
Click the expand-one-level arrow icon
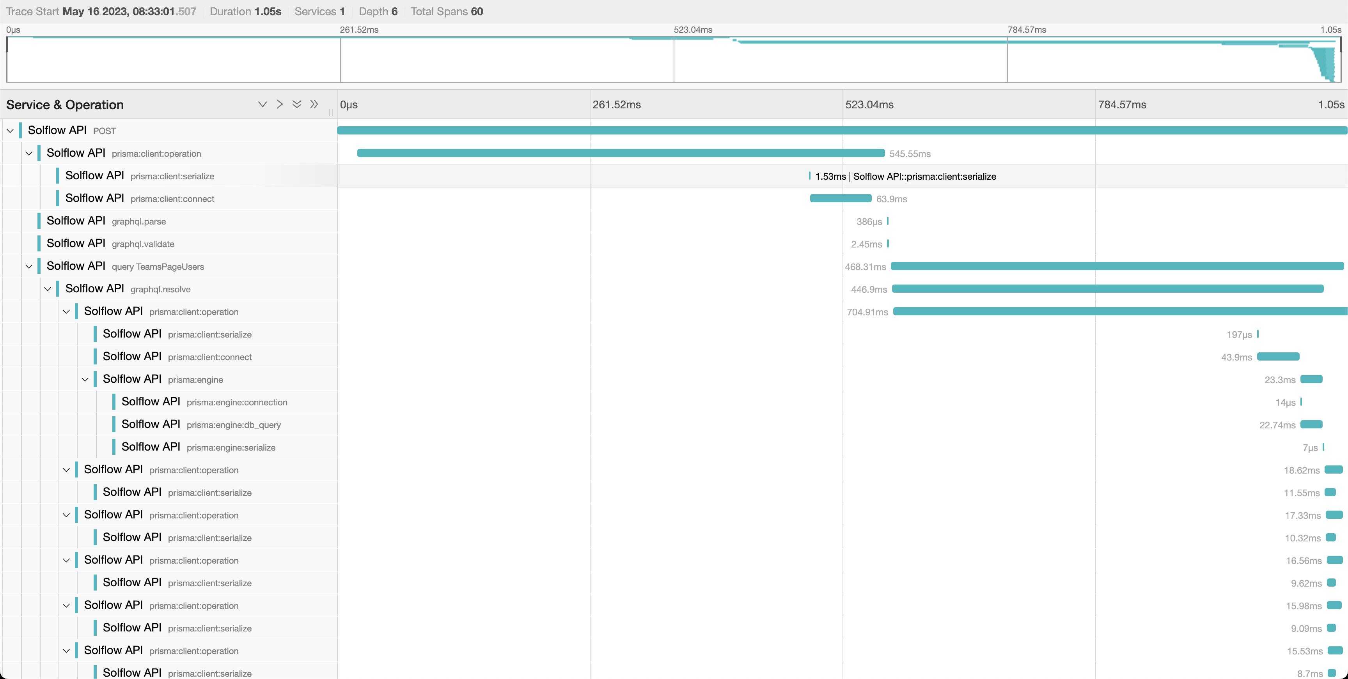pos(280,104)
